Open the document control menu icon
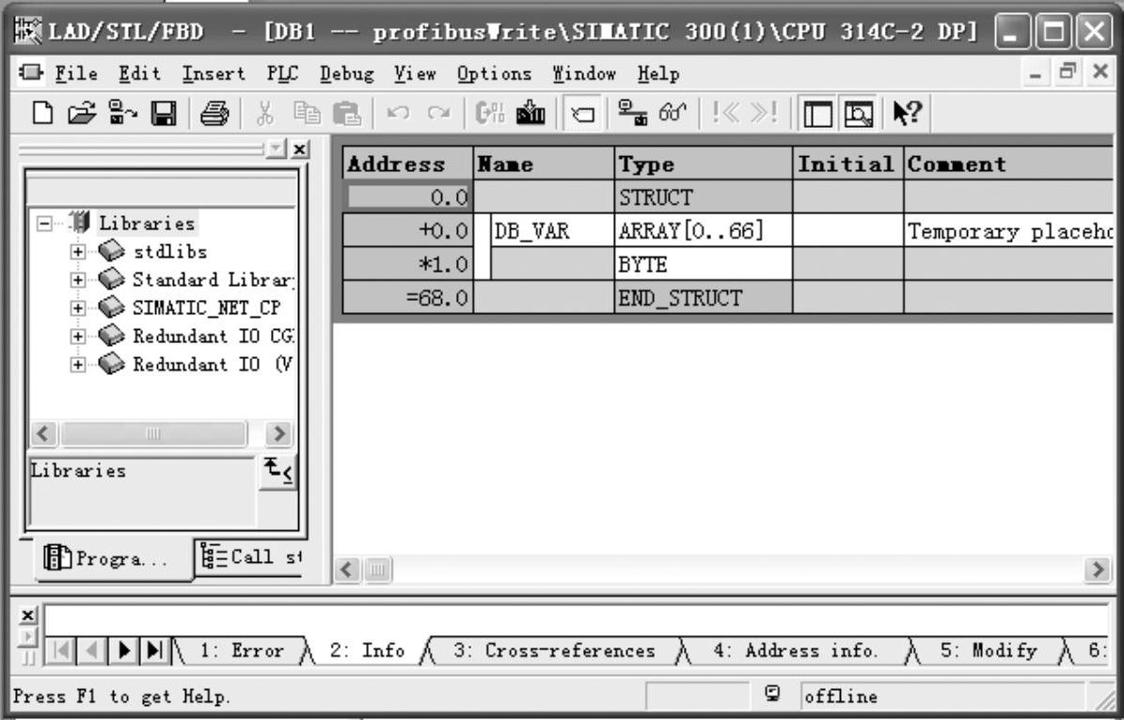This screenshot has height=720, width=1124. tap(31, 72)
